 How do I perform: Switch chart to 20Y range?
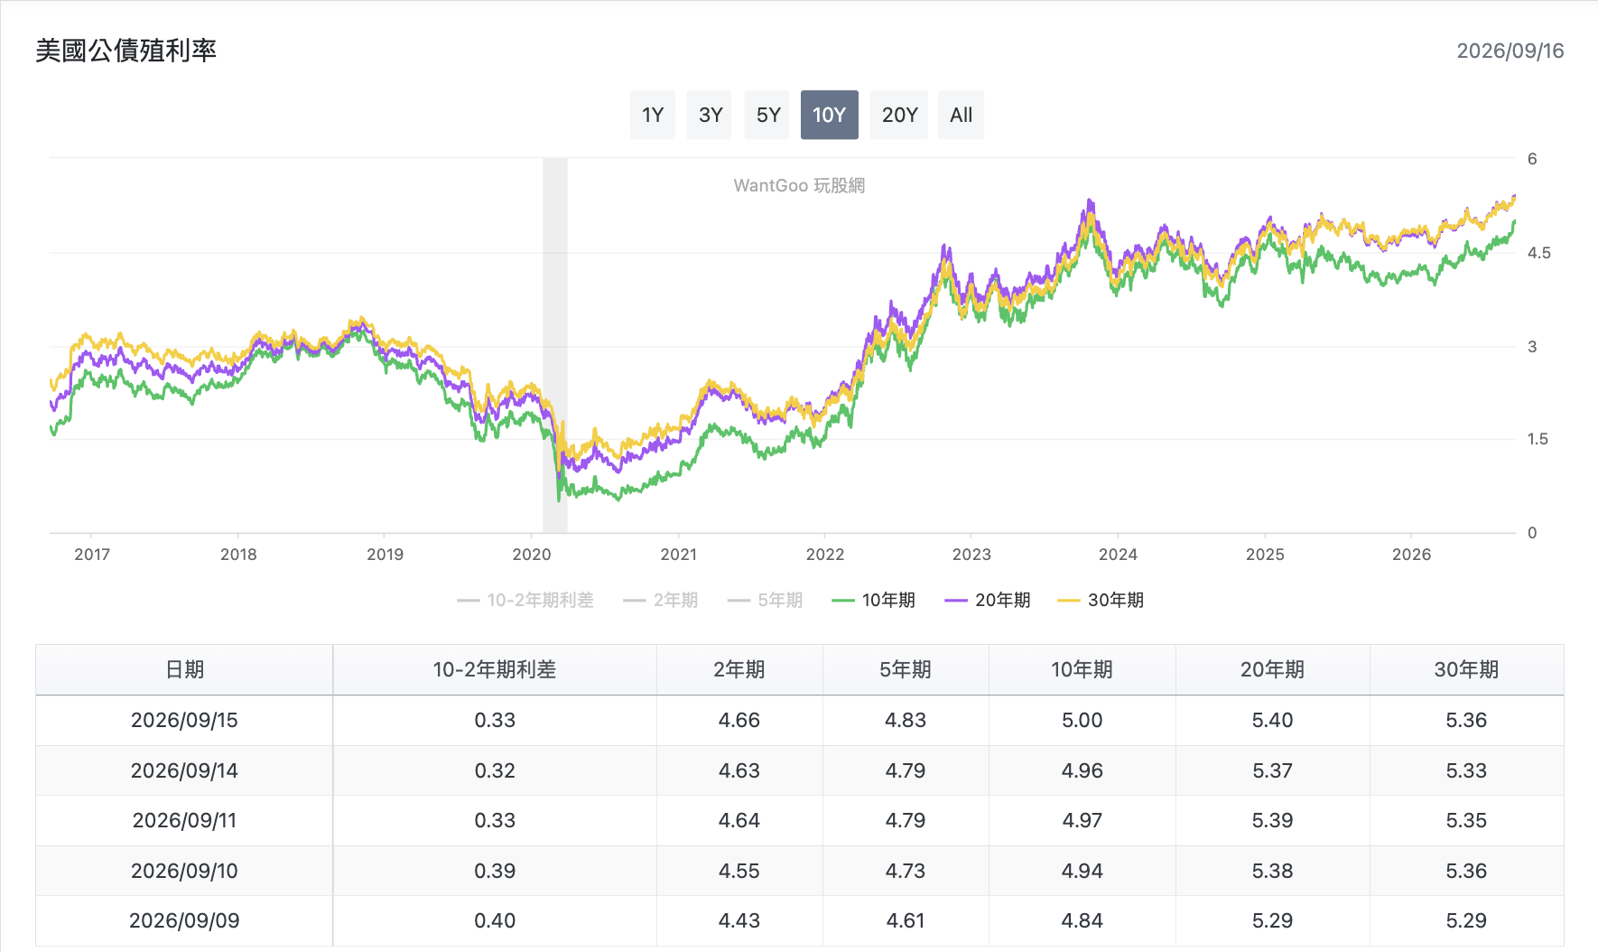point(899,115)
